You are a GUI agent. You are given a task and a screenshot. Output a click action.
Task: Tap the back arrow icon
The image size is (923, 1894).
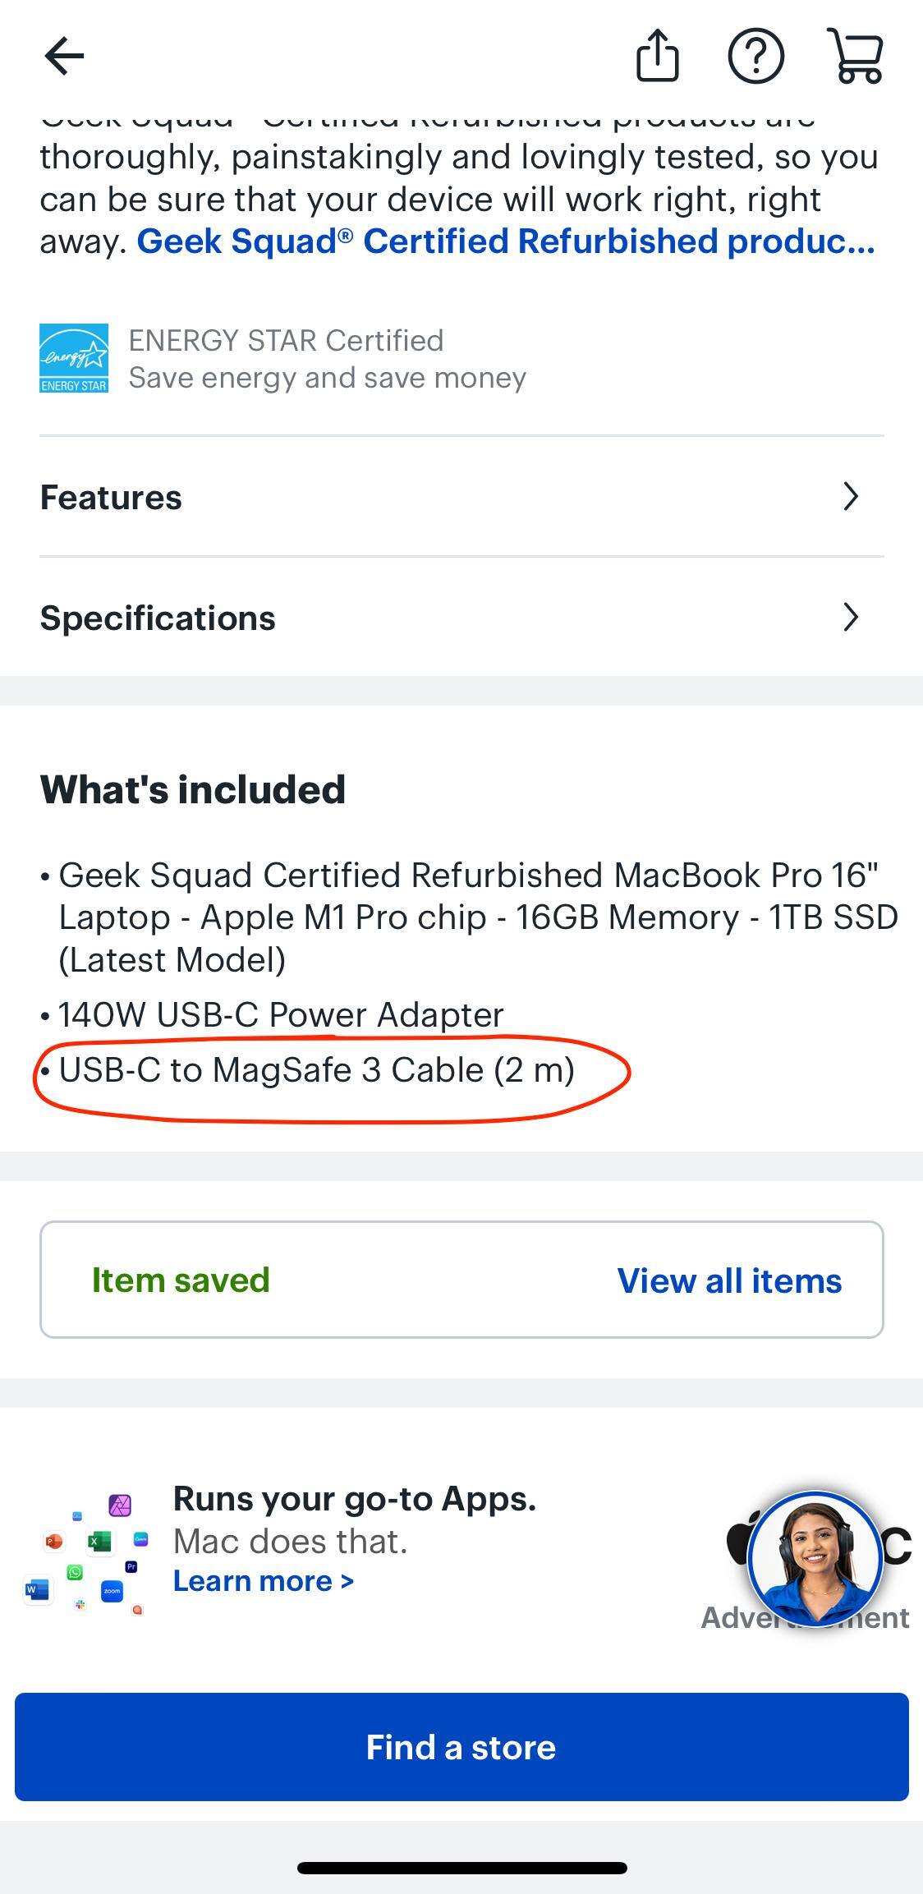(64, 56)
